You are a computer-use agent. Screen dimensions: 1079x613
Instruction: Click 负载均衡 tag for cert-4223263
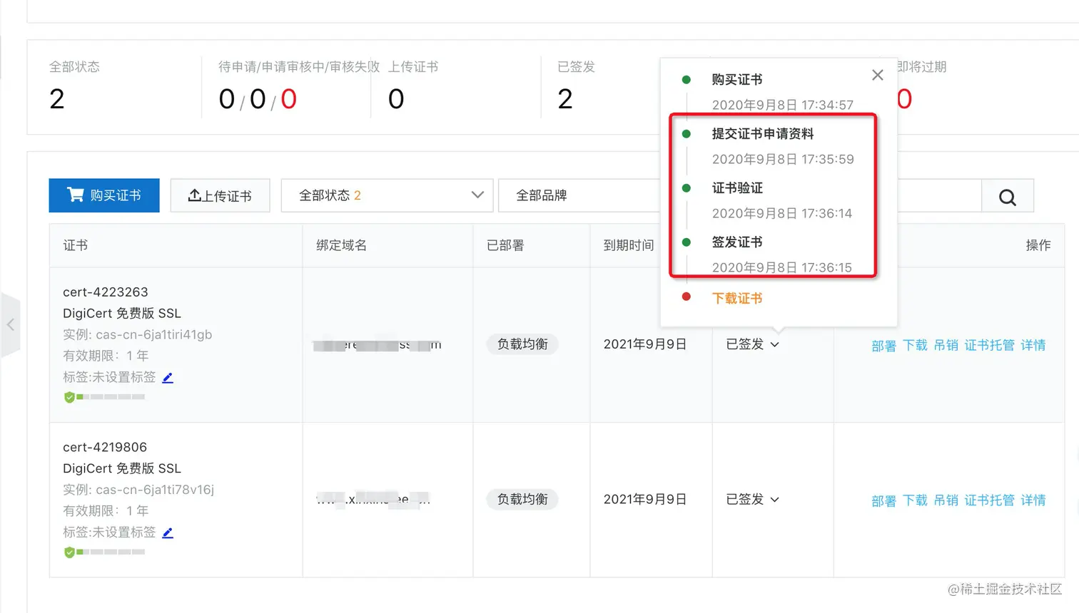click(x=522, y=344)
